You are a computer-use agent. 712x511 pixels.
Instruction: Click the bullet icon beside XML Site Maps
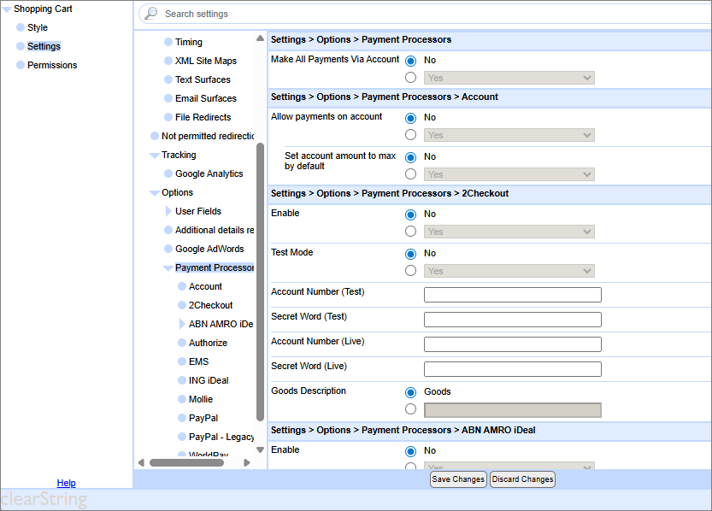[x=168, y=61]
